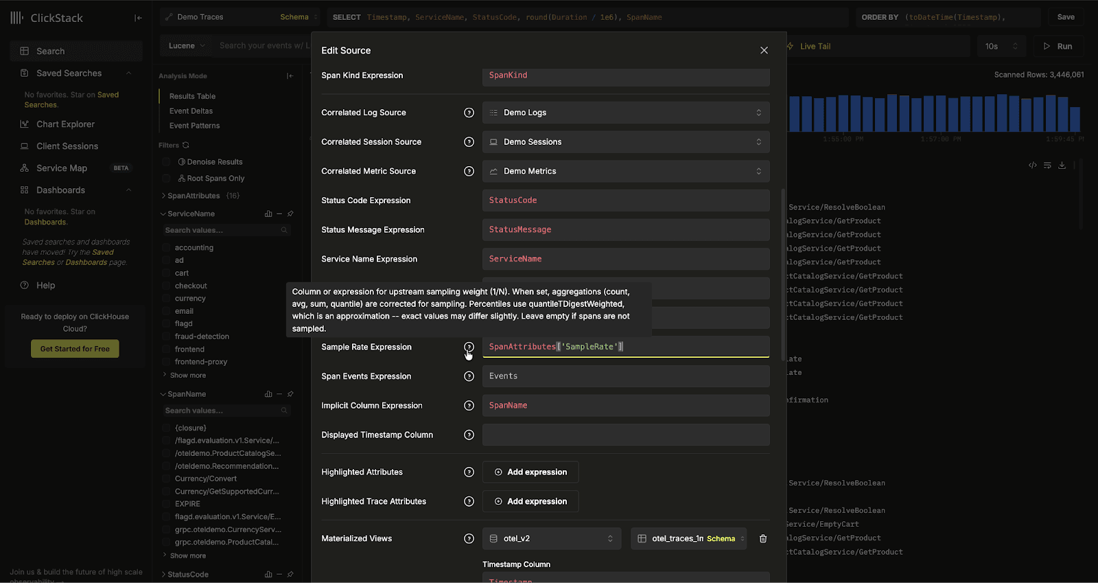
Task: Collapse the ClickStack sidebar
Action: click(x=138, y=18)
